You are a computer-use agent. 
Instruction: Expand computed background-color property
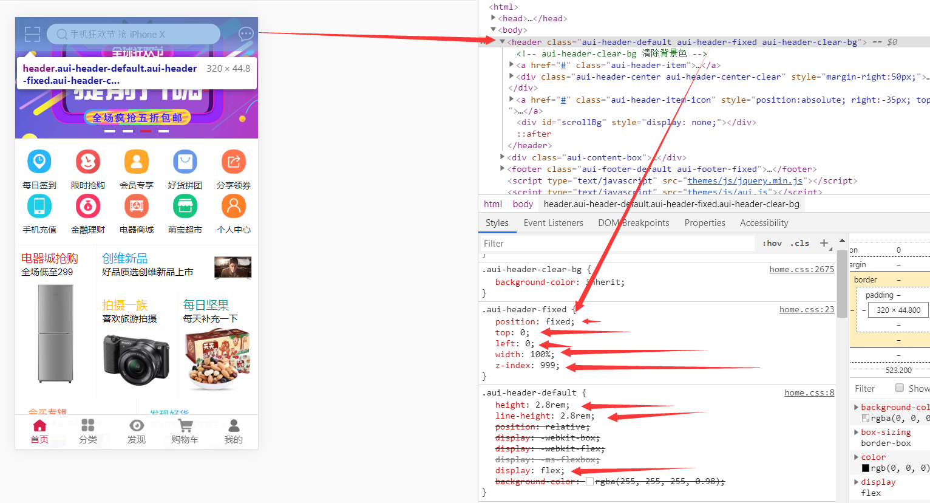pos(857,407)
